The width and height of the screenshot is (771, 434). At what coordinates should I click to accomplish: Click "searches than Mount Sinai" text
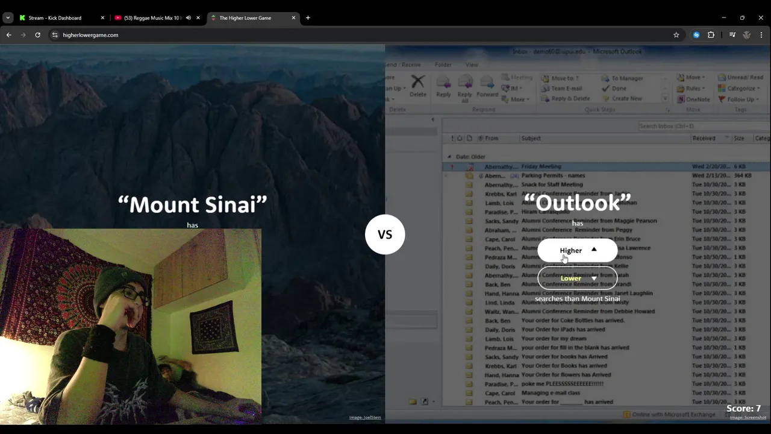(x=577, y=299)
